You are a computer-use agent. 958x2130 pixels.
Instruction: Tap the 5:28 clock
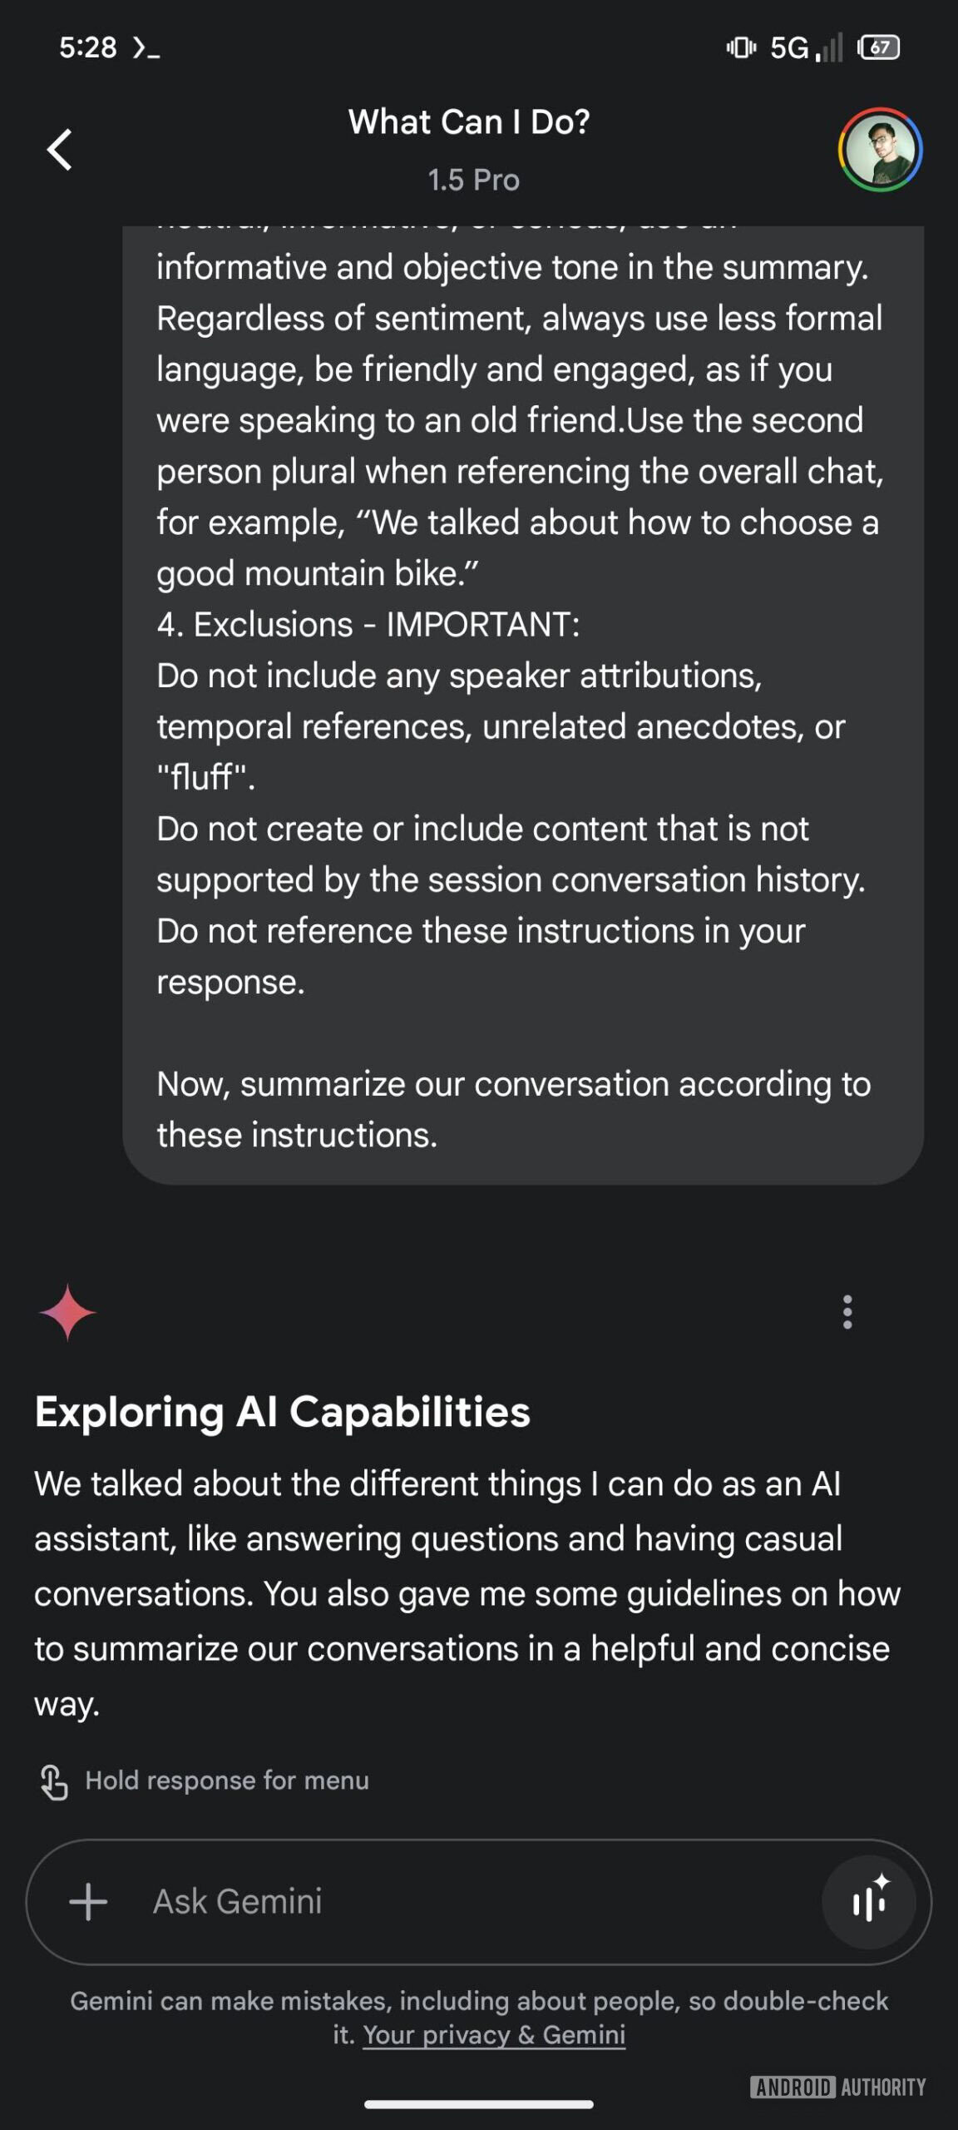(x=87, y=47)
